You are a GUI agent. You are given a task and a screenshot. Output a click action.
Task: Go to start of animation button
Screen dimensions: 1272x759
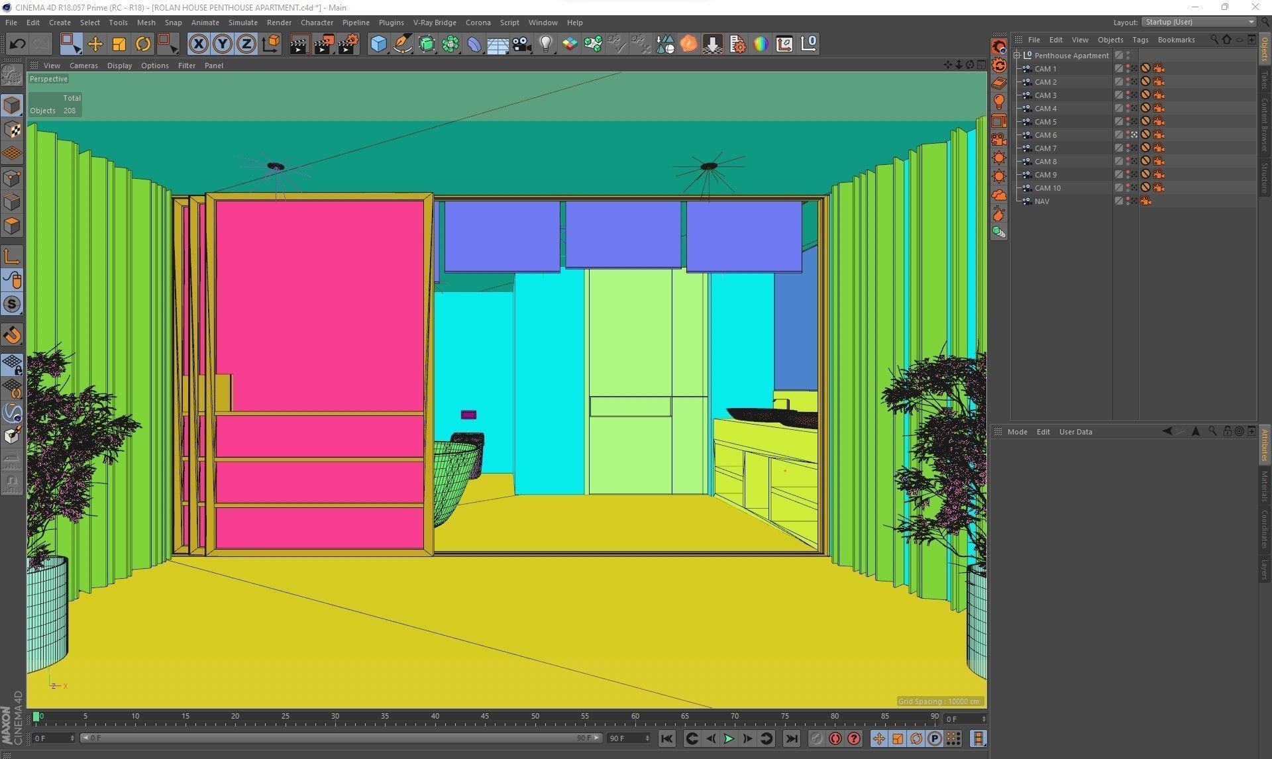[x=667, y=738]
